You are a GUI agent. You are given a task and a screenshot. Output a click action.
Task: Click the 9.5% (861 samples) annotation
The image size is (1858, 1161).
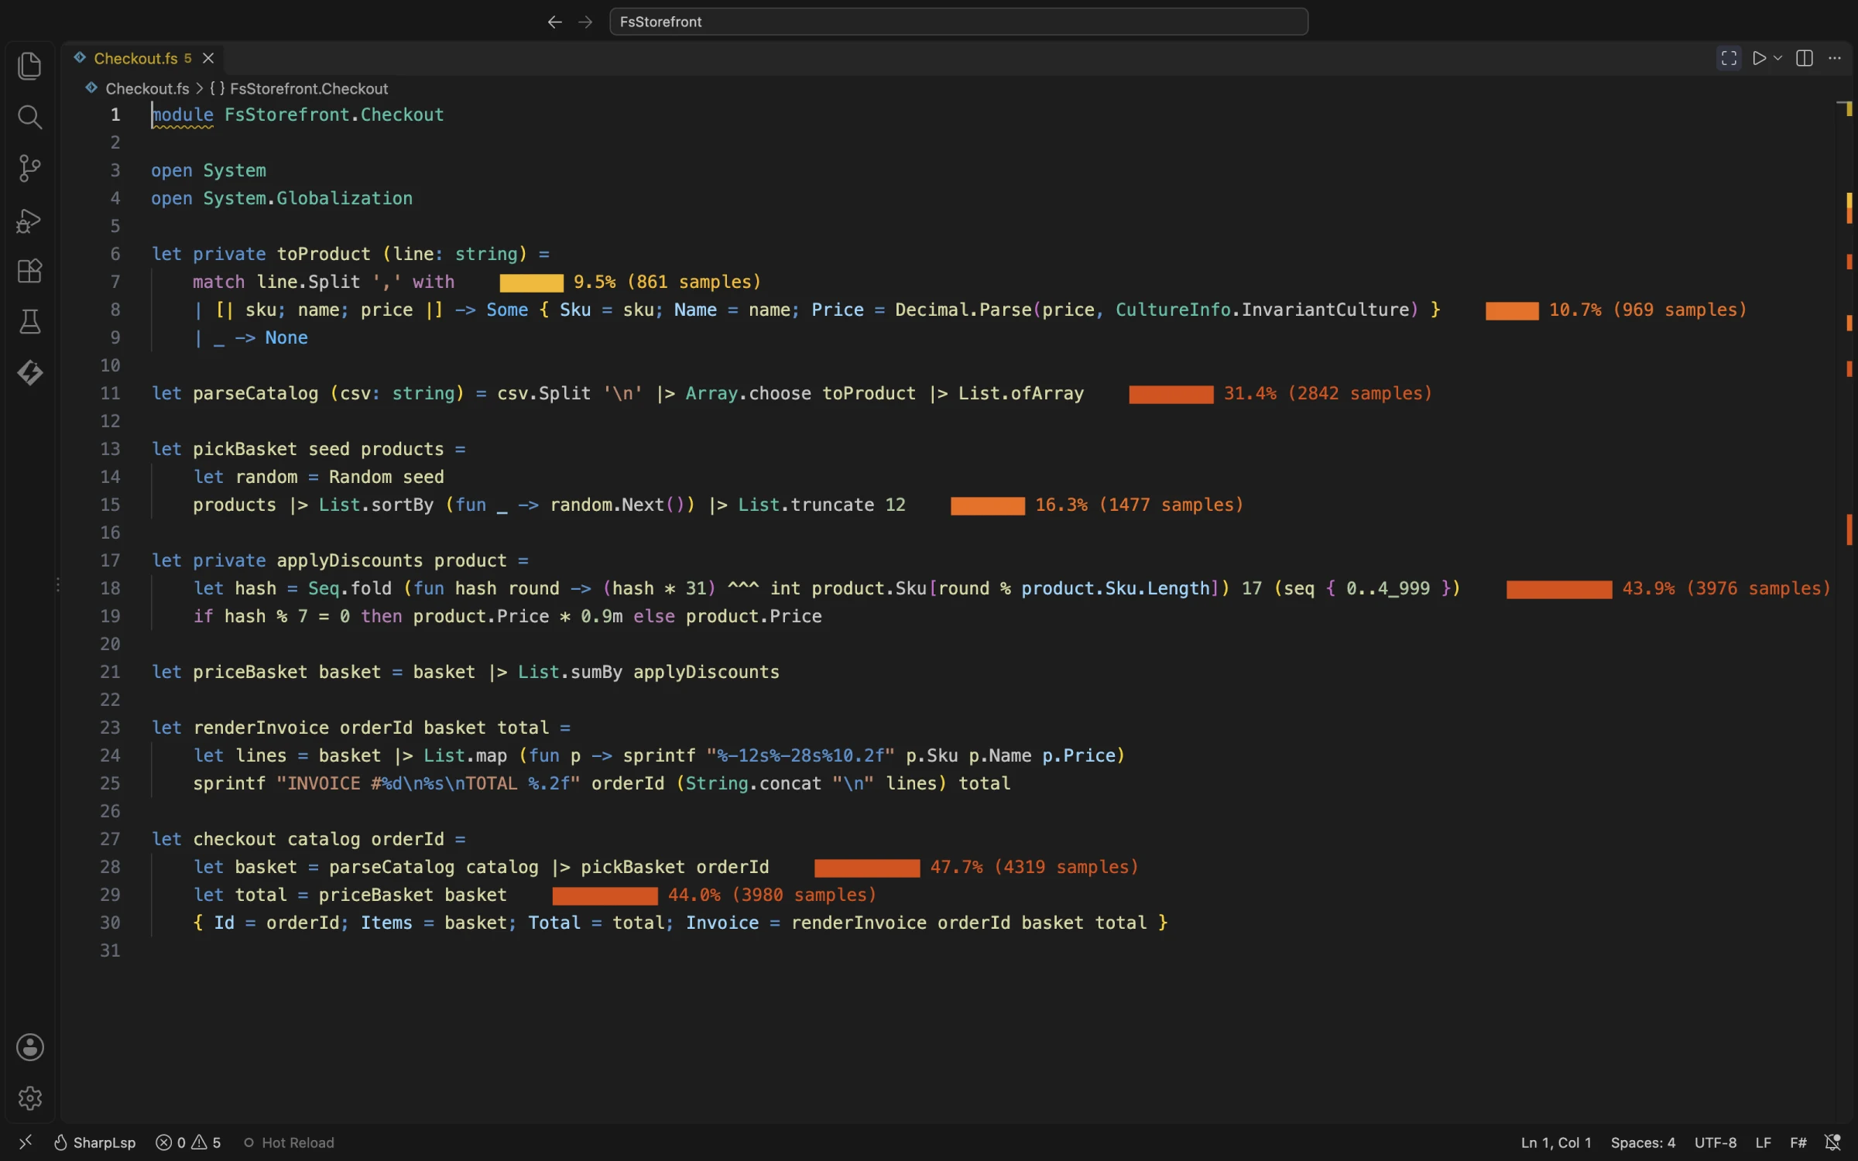pyautogui.click(x=667, y=282)
